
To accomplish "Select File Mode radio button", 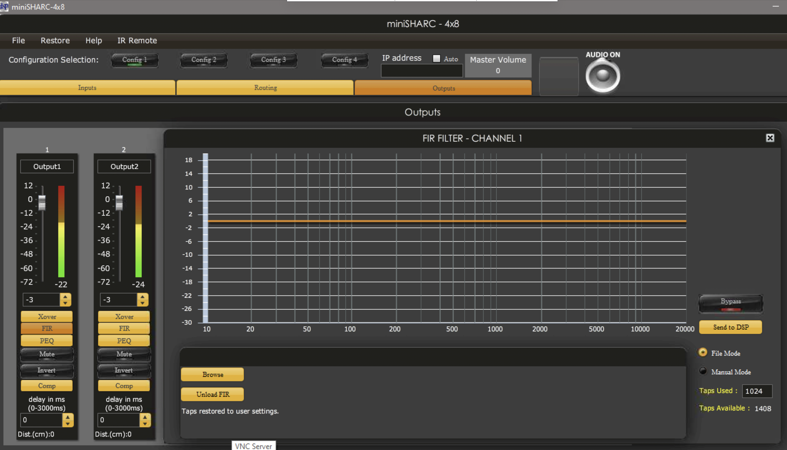I will click(703, 353).
